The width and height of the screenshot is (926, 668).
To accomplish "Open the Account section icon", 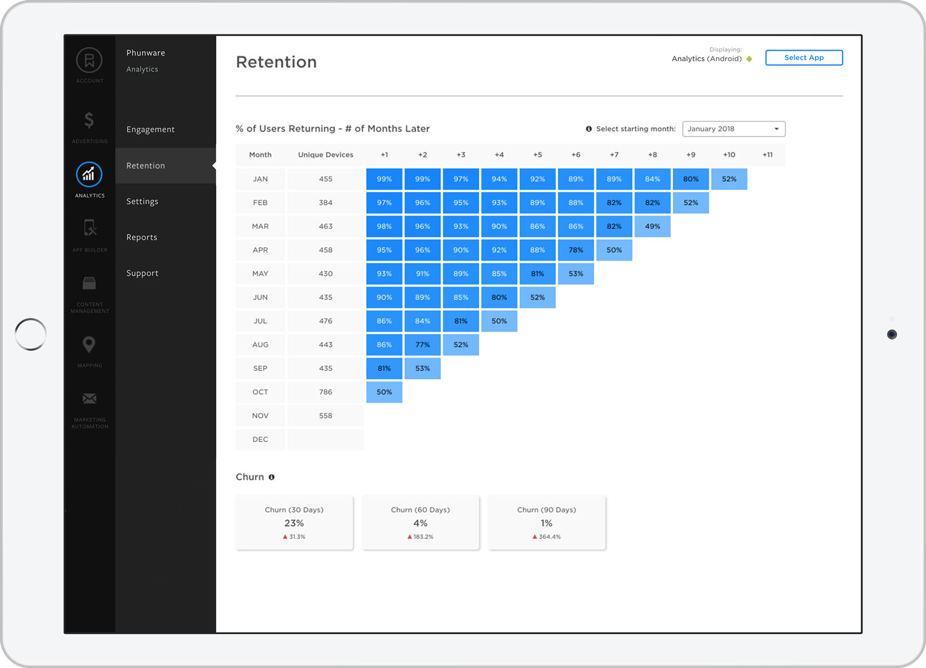I will [x=89, y=61].
